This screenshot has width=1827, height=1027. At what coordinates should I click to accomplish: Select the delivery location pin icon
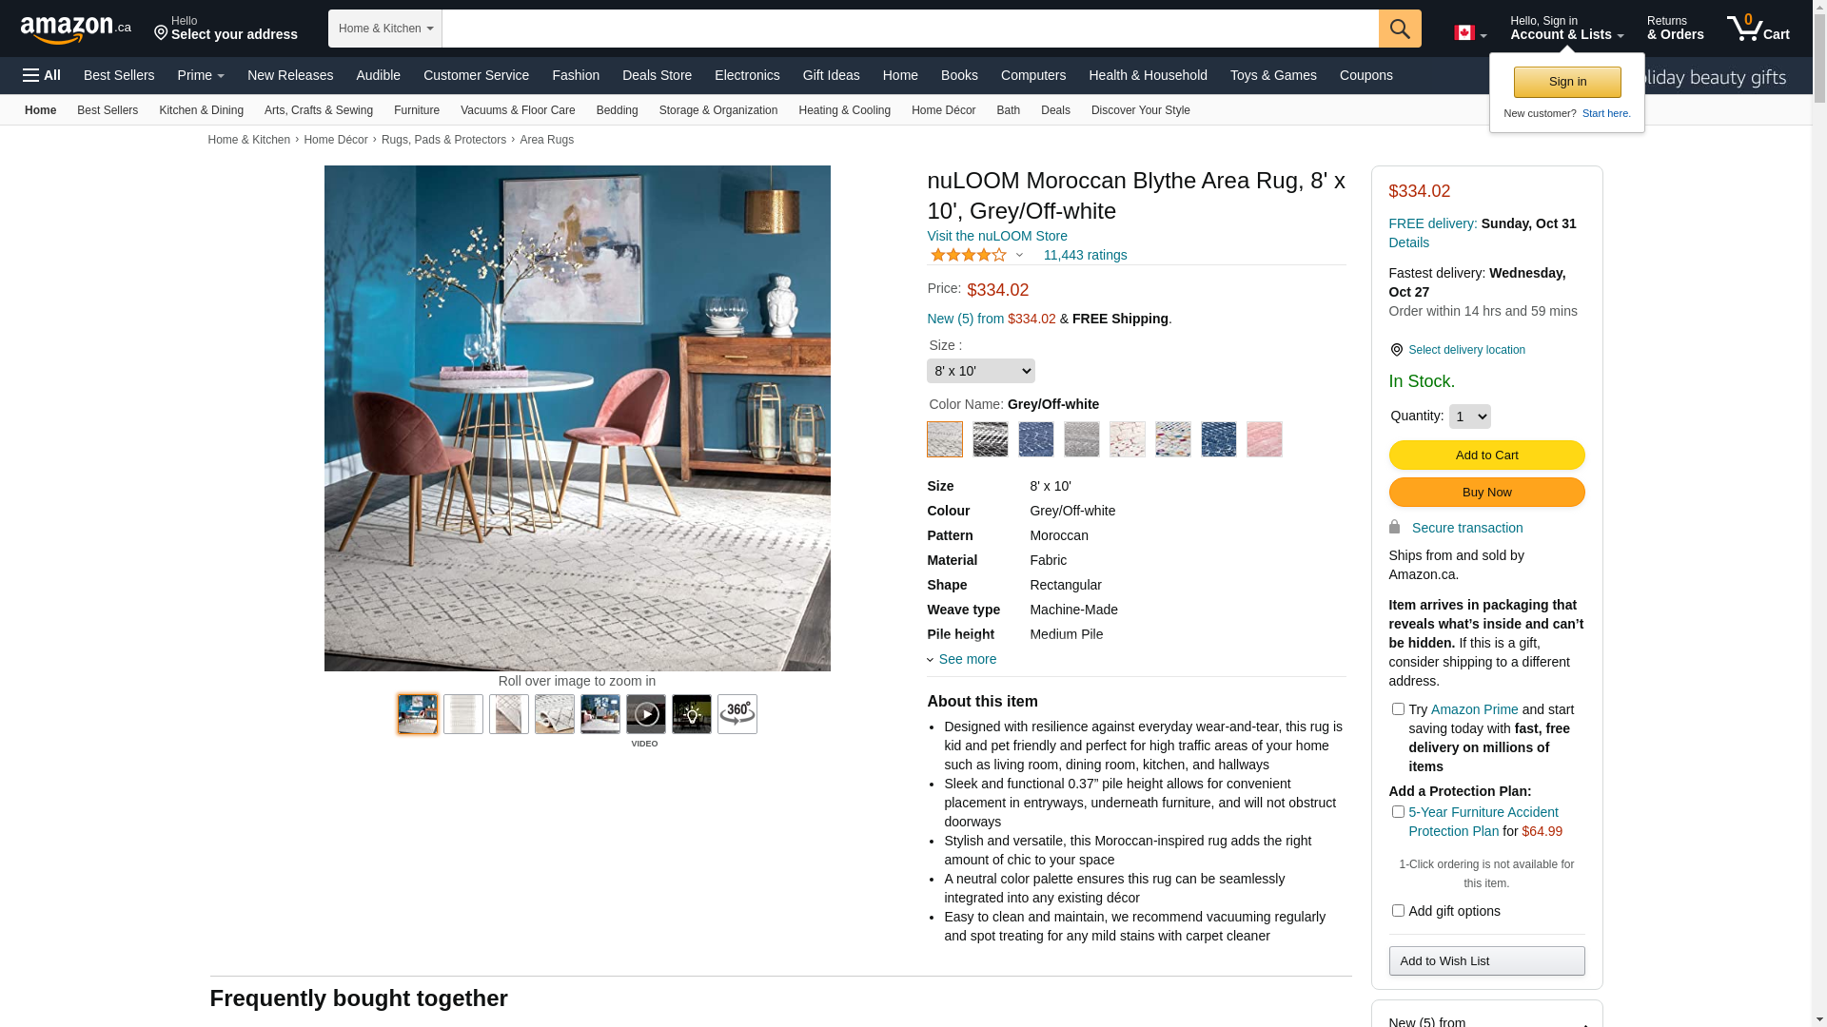(x=1396, y=350)
